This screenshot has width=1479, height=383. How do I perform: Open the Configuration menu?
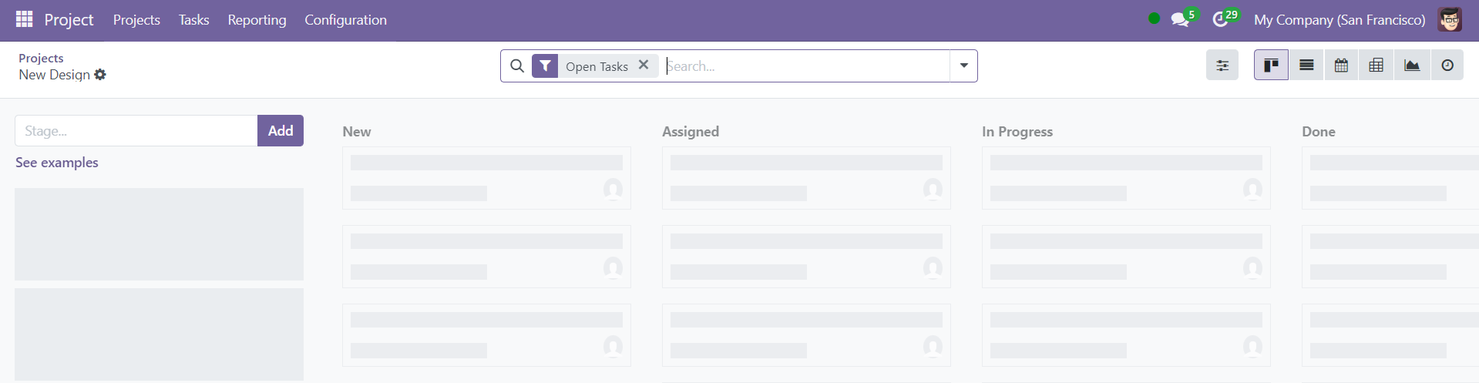pyautogui.click(x=345, y=20)
